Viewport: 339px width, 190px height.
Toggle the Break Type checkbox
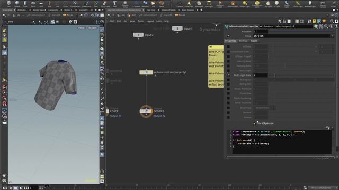(x=228, y=108)
